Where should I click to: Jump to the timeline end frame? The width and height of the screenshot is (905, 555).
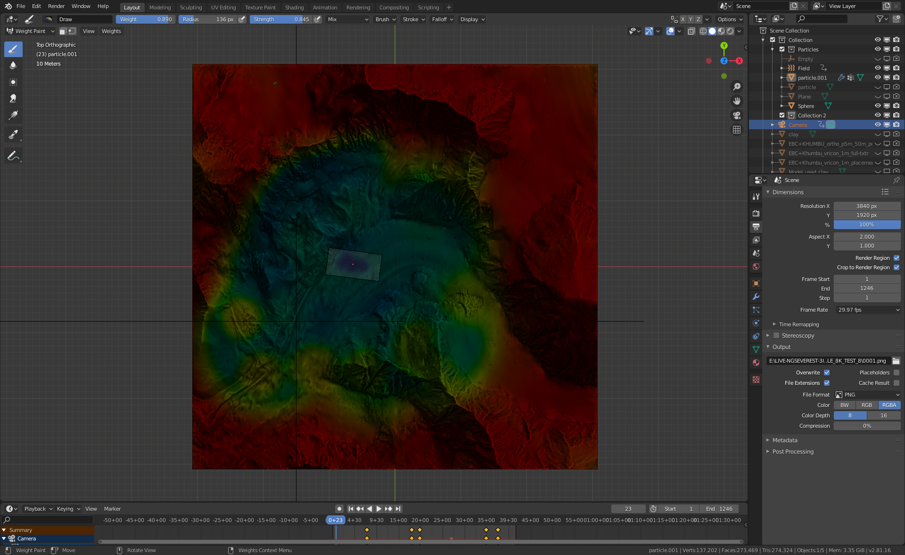coord(398,509)
